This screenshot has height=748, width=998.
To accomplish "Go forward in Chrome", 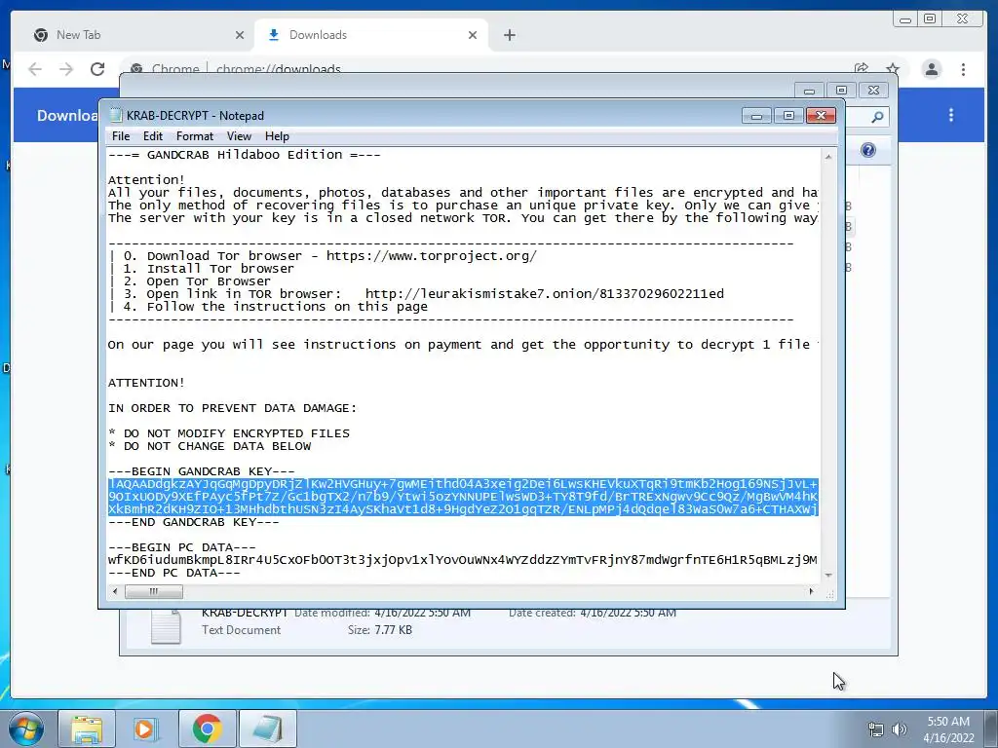I will click(x=66, y=69).
